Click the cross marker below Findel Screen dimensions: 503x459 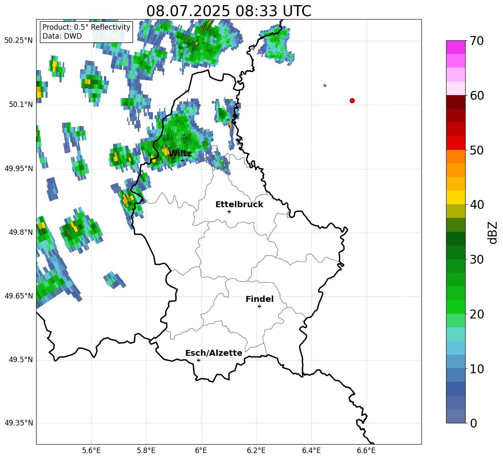point(259,307)
